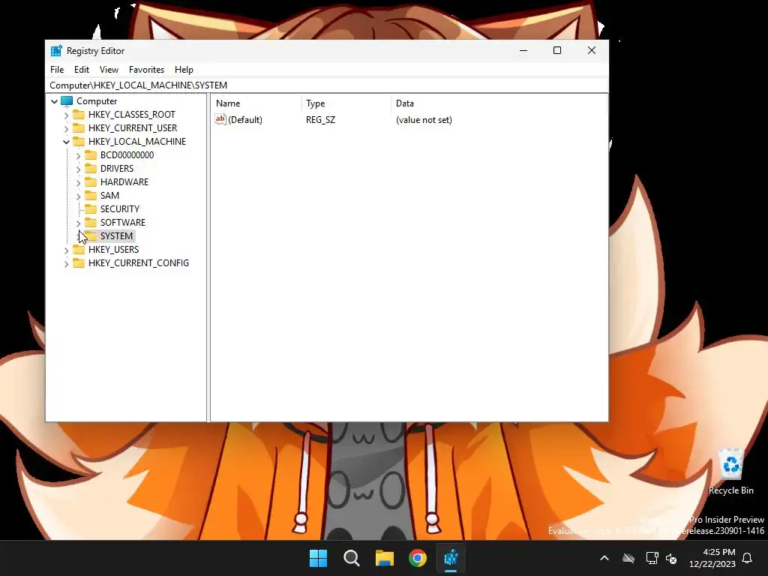
Task: Click the DRIVERS folder icon
Action: point(91,169)
